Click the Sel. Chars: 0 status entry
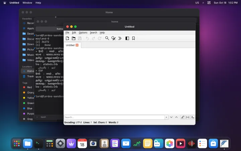 point(100,122)
